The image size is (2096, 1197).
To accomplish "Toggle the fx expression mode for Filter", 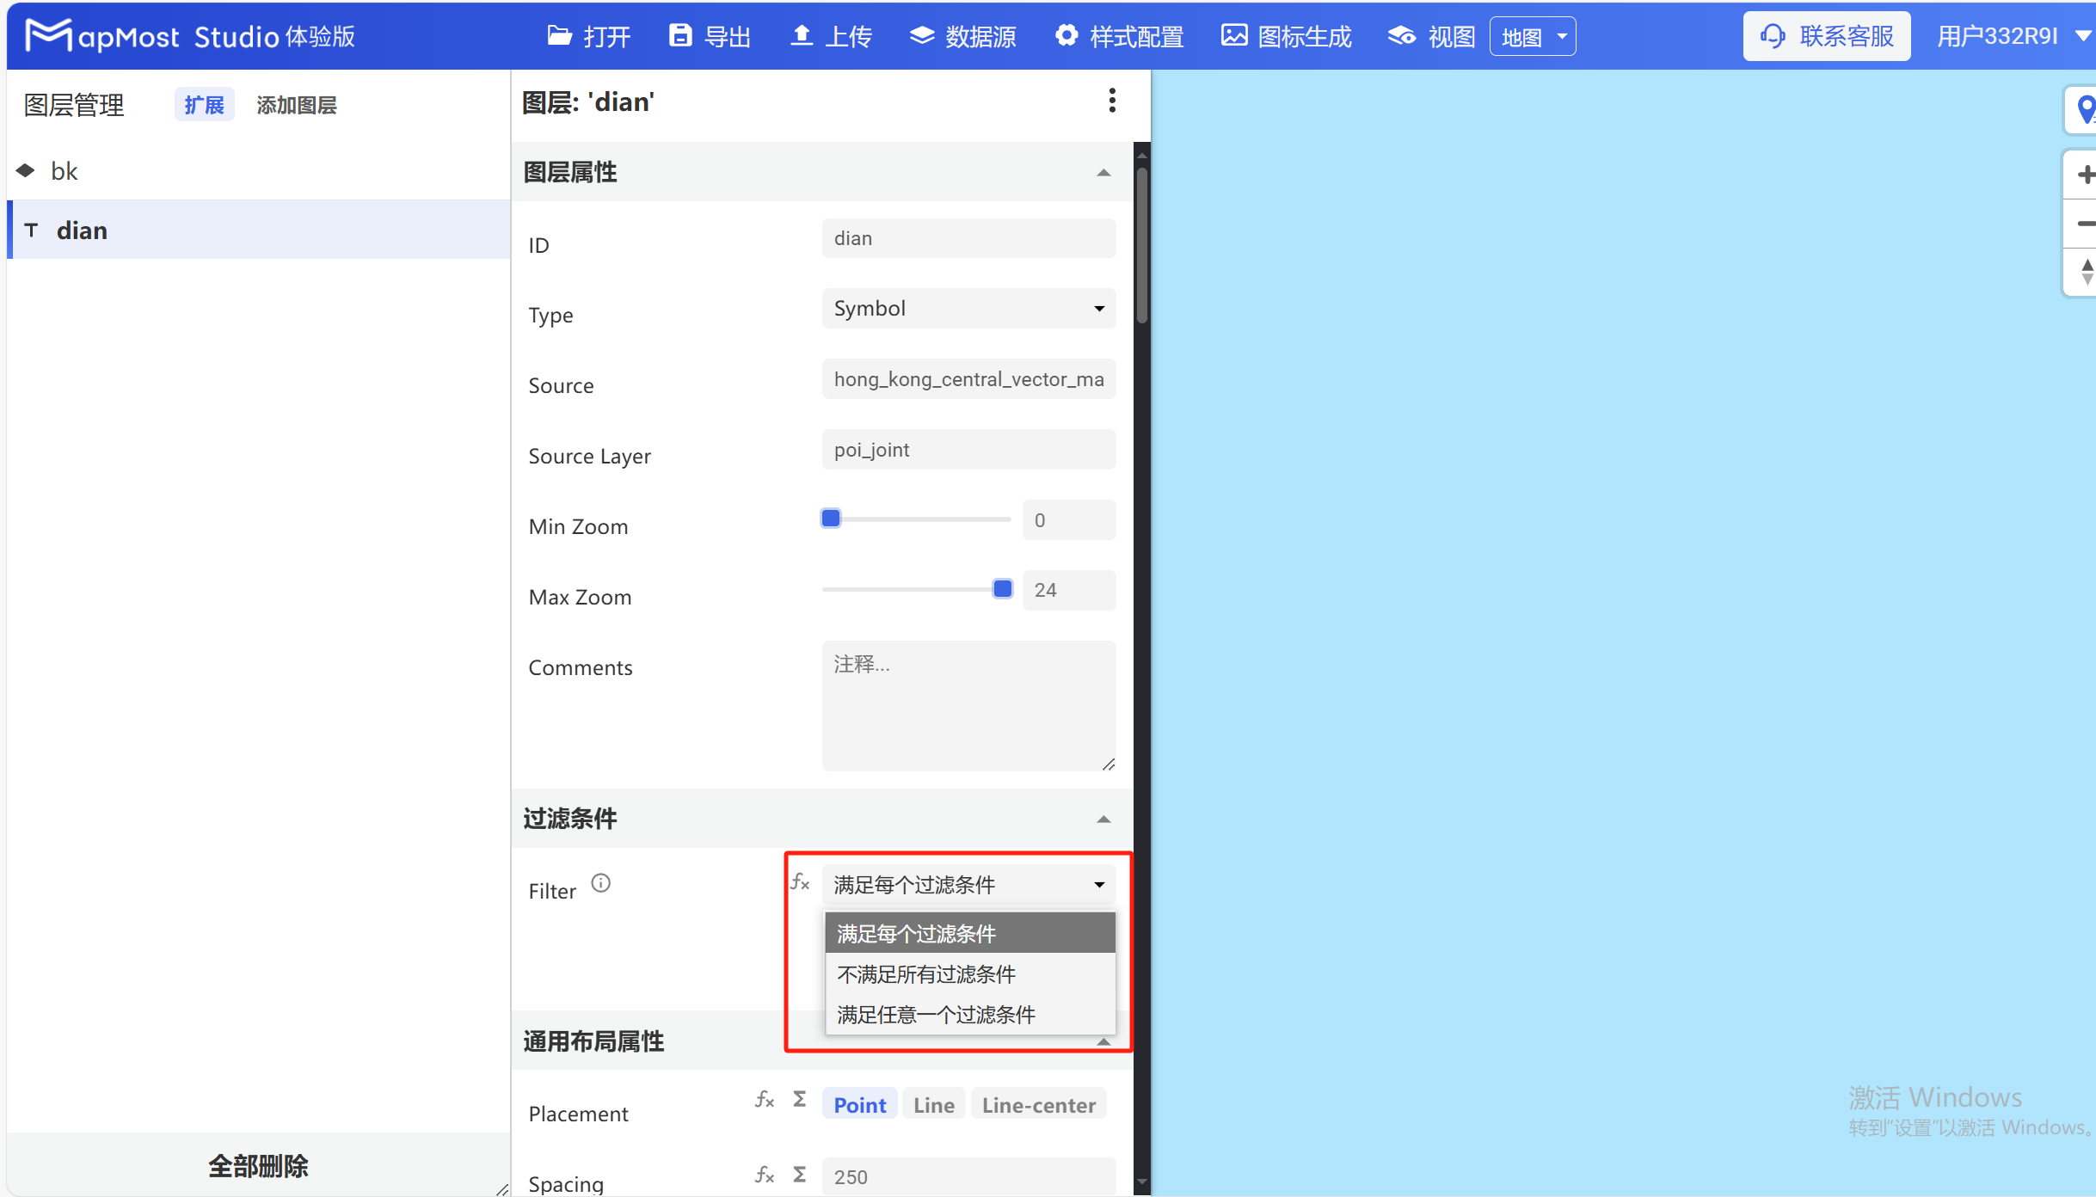I will pyautogui.click(x=799, y=881).
